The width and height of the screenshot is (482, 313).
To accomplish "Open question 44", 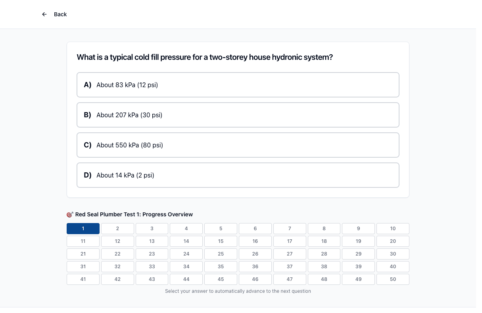I will click(x=186, y=279).
